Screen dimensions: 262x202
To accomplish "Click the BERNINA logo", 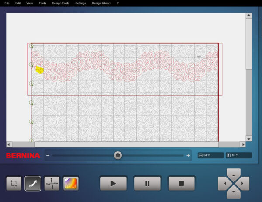I will click(x=23, y=156).
